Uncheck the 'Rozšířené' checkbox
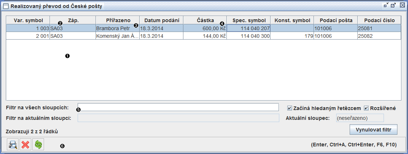The image size is (408, 154). click(x=366, y=108)
